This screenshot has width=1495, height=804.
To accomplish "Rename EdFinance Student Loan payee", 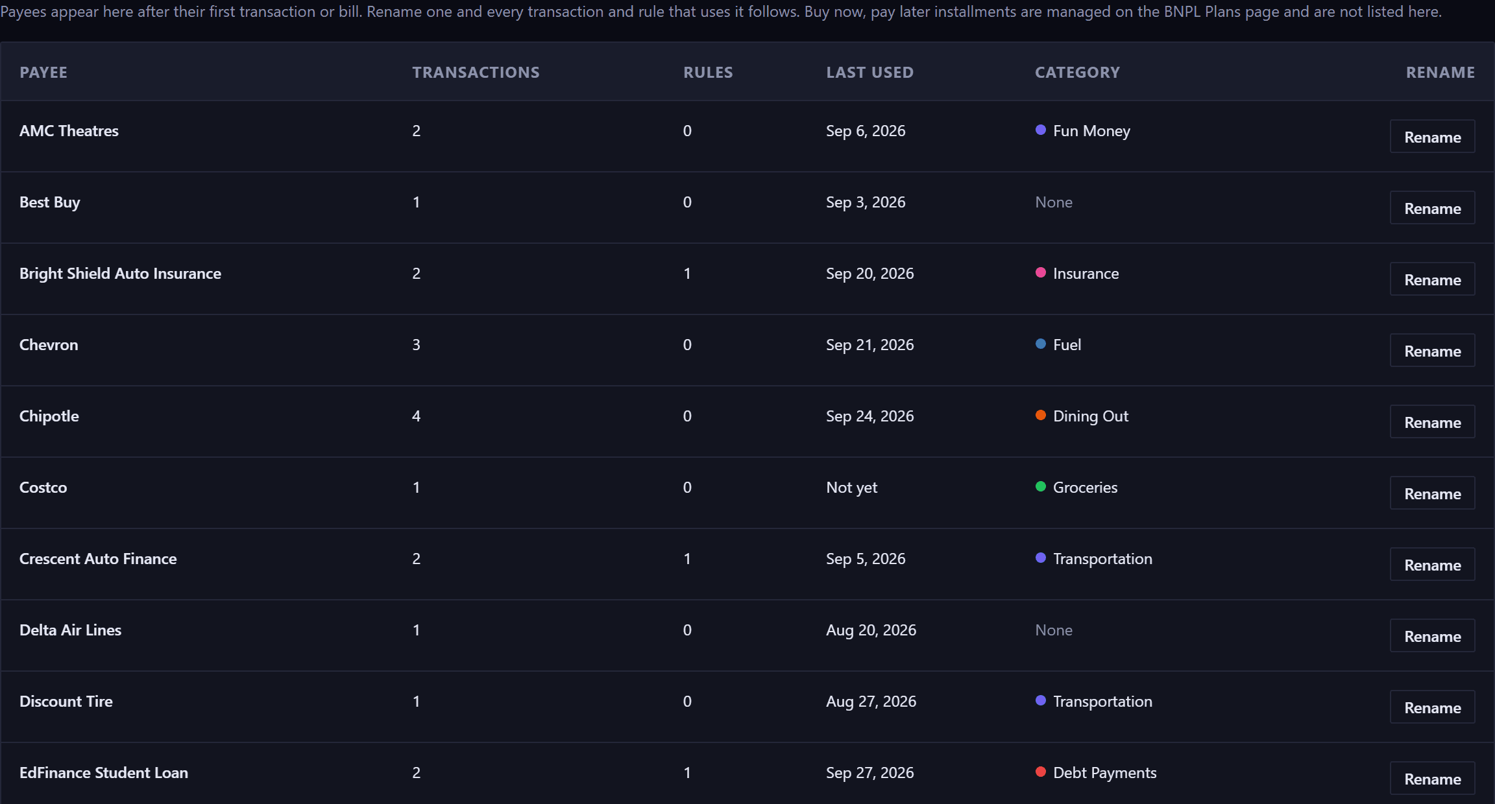I will (1432, 779).
